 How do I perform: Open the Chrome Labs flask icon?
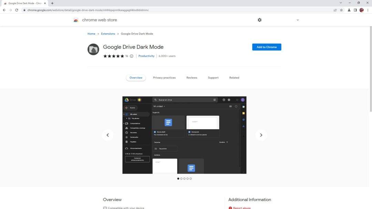point(349,10)
